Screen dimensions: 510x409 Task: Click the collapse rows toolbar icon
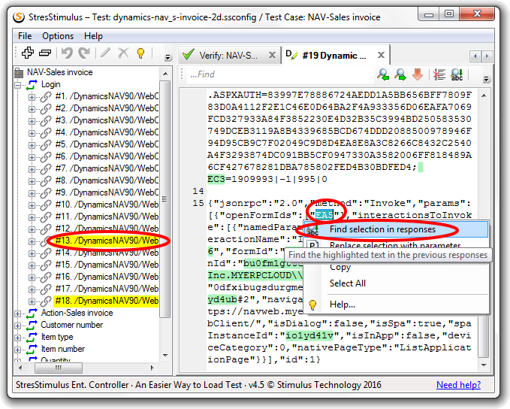(45, 53)
